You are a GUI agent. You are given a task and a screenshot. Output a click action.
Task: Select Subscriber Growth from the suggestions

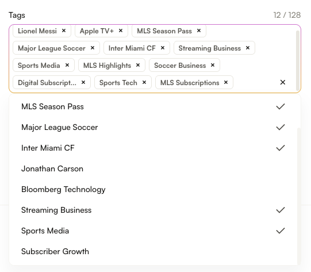pos(153,251)
